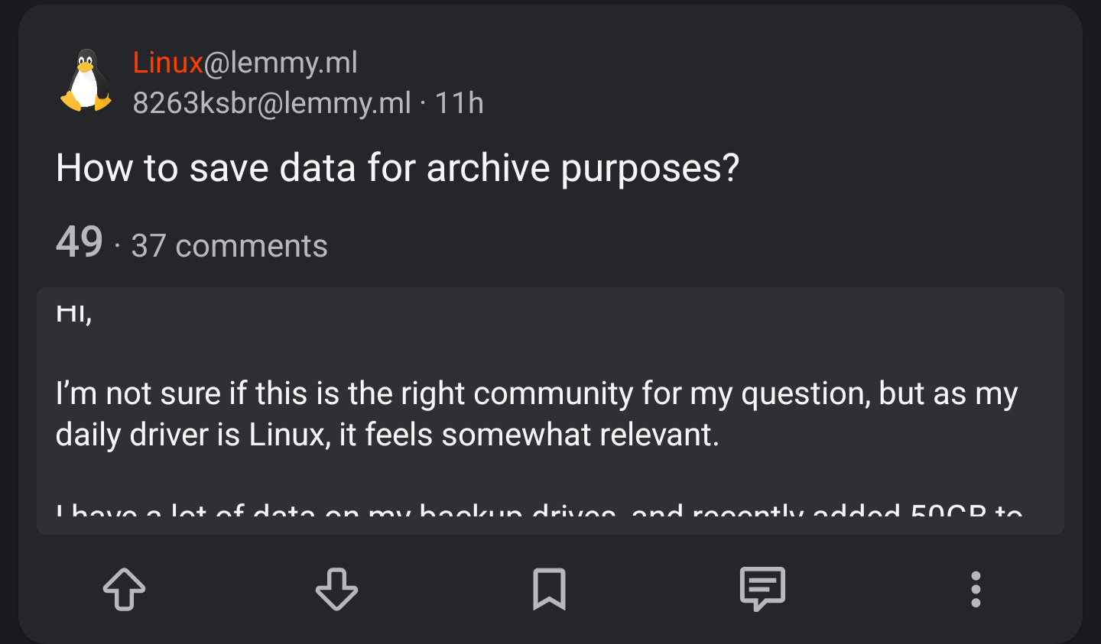Open the three-dot more options menu

(x=976, y=589)
